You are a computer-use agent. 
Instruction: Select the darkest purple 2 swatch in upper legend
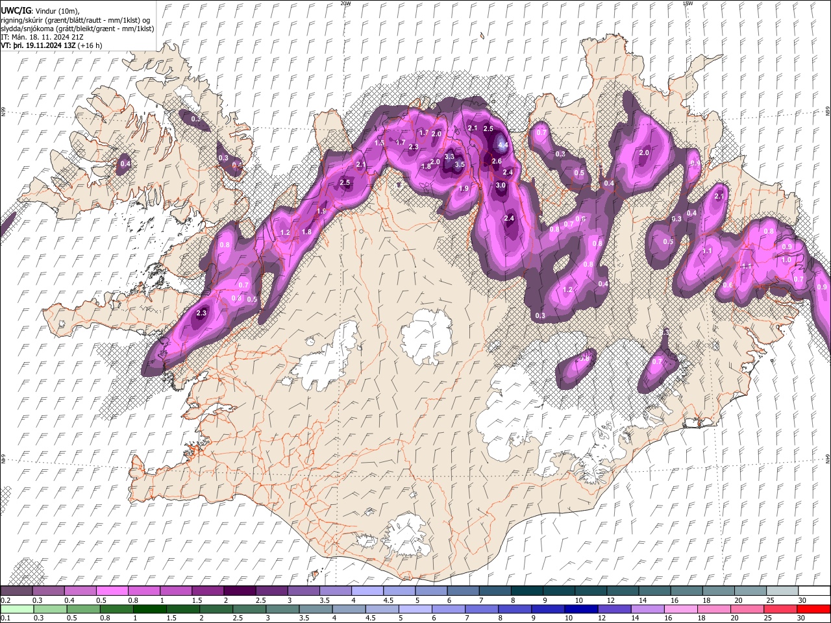(240, 591)
